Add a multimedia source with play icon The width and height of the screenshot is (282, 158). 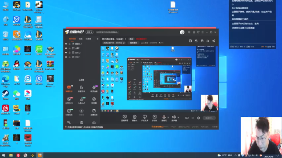click(x=155, y=118)
